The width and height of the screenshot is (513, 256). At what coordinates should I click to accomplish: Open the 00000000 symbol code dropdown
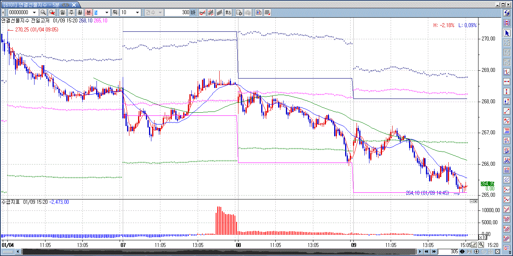coord(34,13)
